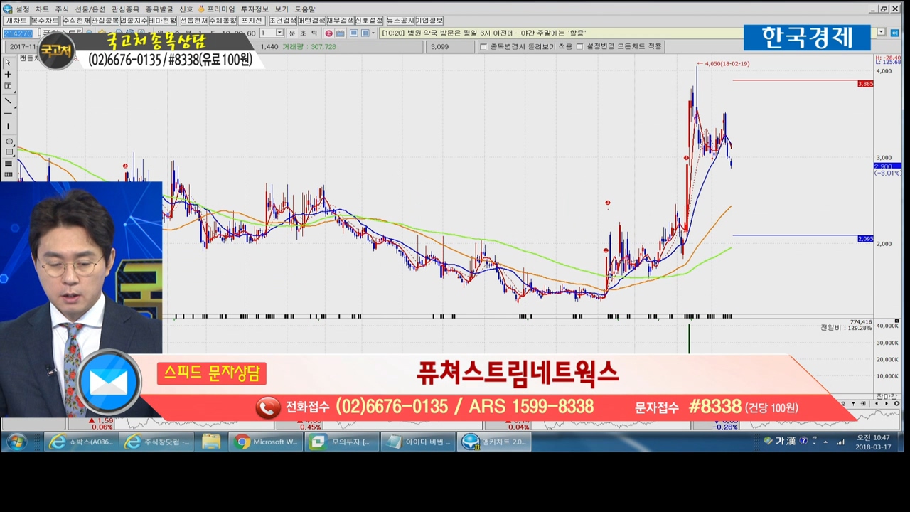Click the 새차트 button

click(15, 21)
